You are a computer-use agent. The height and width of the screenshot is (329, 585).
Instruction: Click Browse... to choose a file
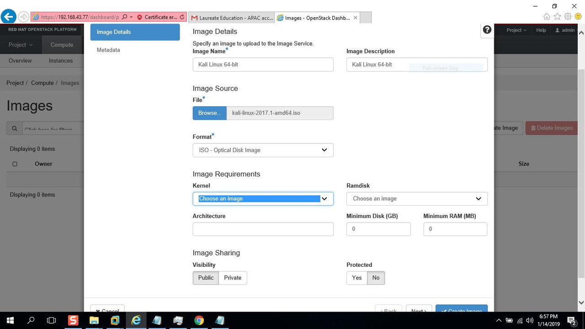(x=210, y=113)
